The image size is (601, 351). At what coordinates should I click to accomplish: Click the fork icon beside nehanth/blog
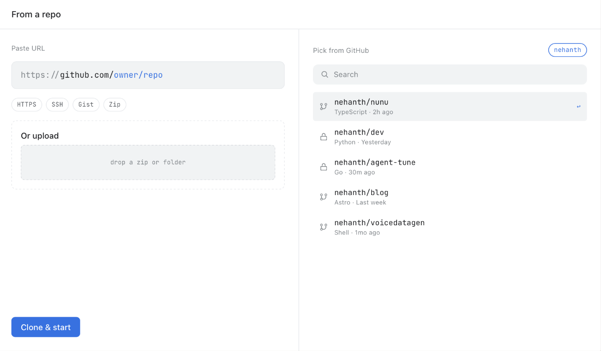[x=324, y=197]
